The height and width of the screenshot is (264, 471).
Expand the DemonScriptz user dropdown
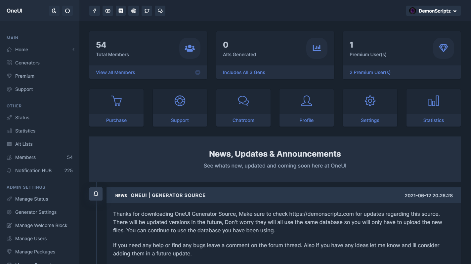click(433, 11)
